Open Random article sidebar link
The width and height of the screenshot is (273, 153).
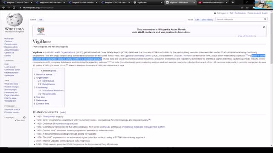(x=11, y=47)
